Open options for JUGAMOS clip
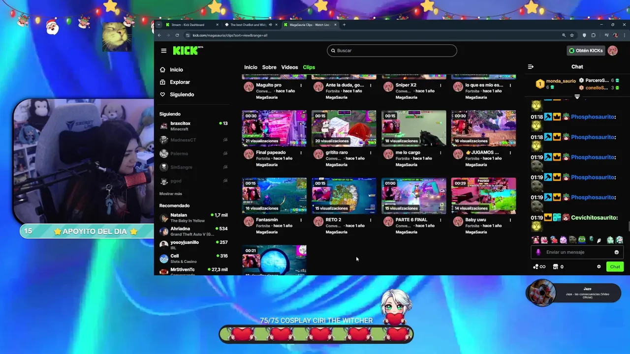The width and height of the screenshot is (630, 354). [x=510, y=153]
